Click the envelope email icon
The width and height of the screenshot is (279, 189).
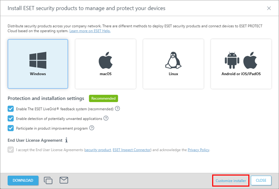pos(64,180)
